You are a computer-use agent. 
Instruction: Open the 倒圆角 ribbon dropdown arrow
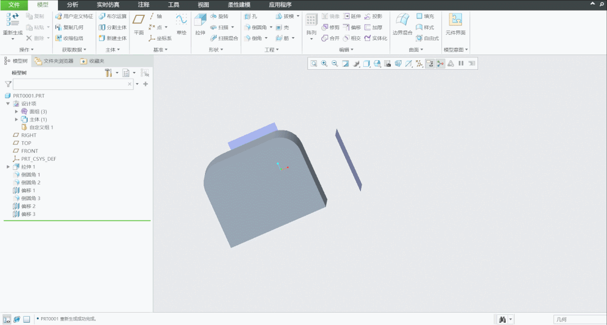click(271, 27)
